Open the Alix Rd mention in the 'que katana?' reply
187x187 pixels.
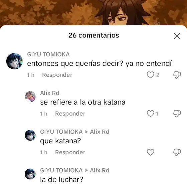coord(100,132)
